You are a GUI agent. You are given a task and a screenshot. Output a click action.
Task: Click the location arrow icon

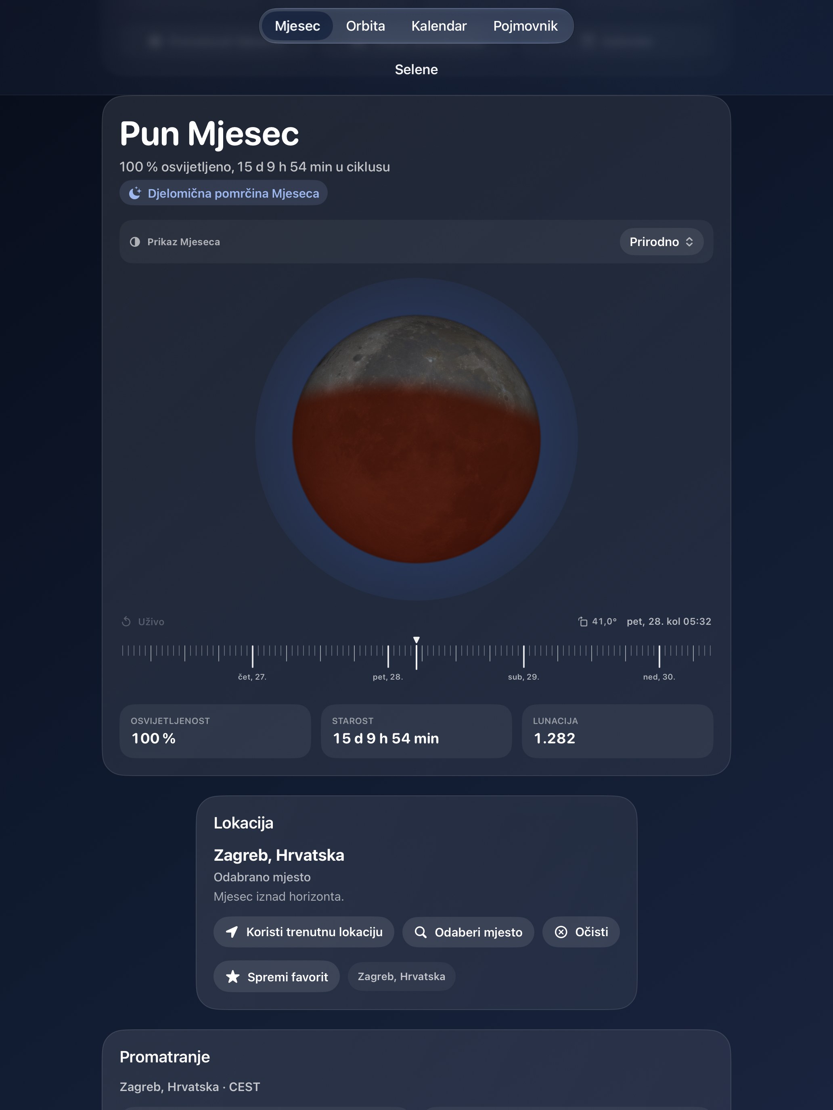(232, 932)
